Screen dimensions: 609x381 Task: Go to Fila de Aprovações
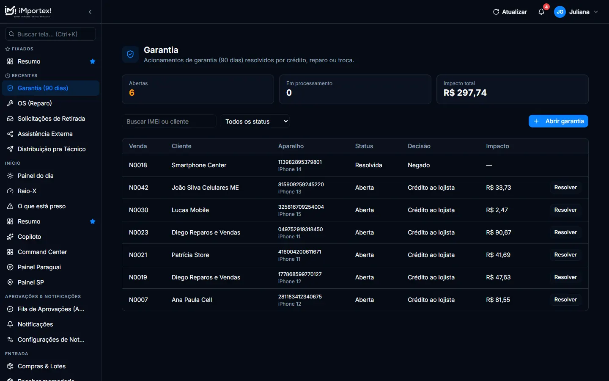(51, 309)
